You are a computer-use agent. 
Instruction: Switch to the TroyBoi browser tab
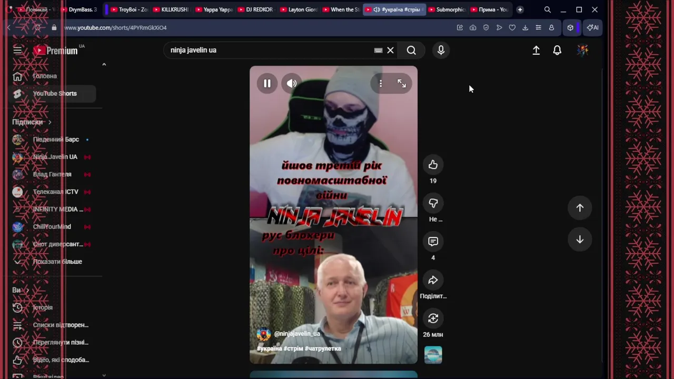(129, 9)
